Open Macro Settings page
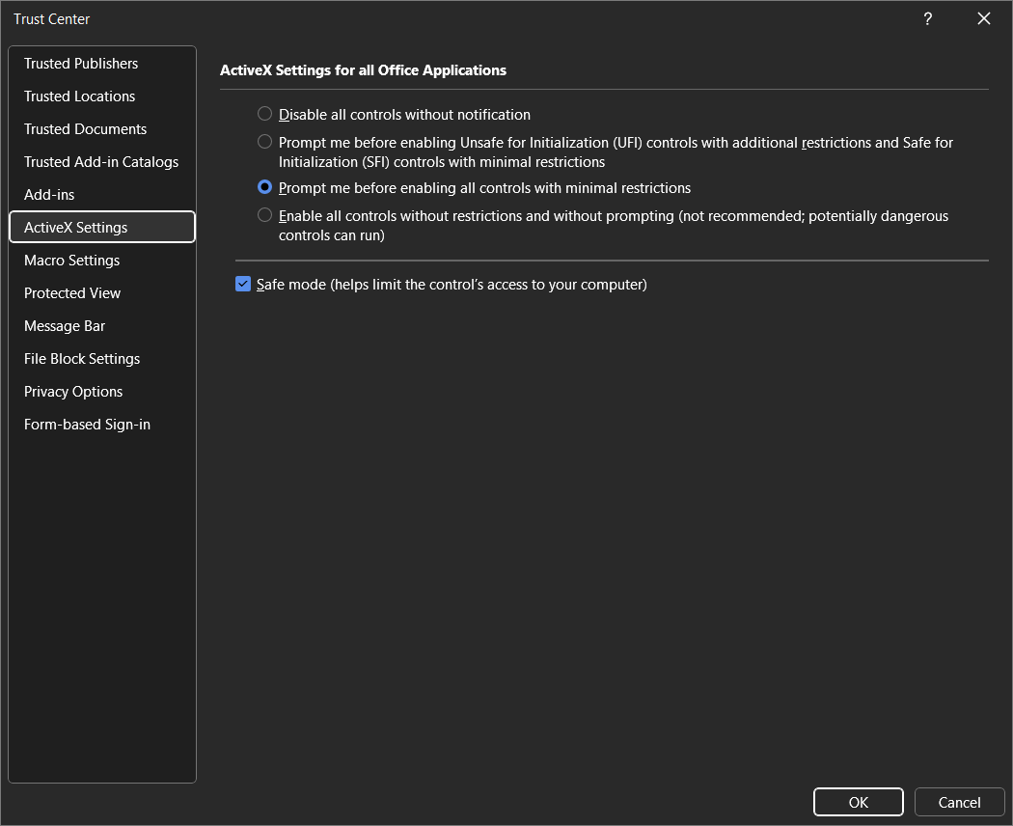Viewport: 1013px width, 826px height. point(71,261)
